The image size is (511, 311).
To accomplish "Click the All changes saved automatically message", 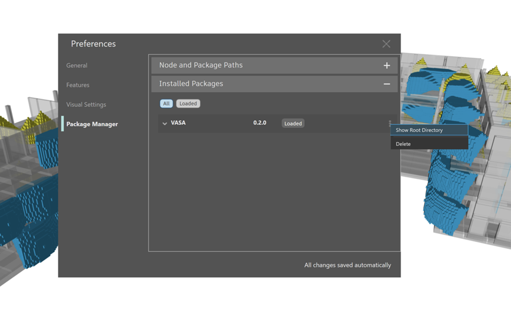I will [x=347, y=265].
